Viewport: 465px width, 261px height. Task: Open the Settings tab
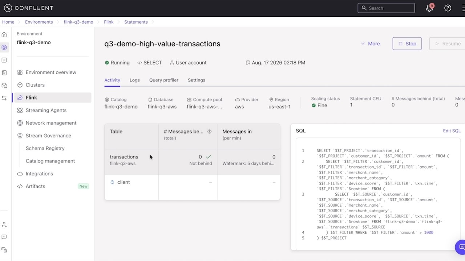[197, 80]
